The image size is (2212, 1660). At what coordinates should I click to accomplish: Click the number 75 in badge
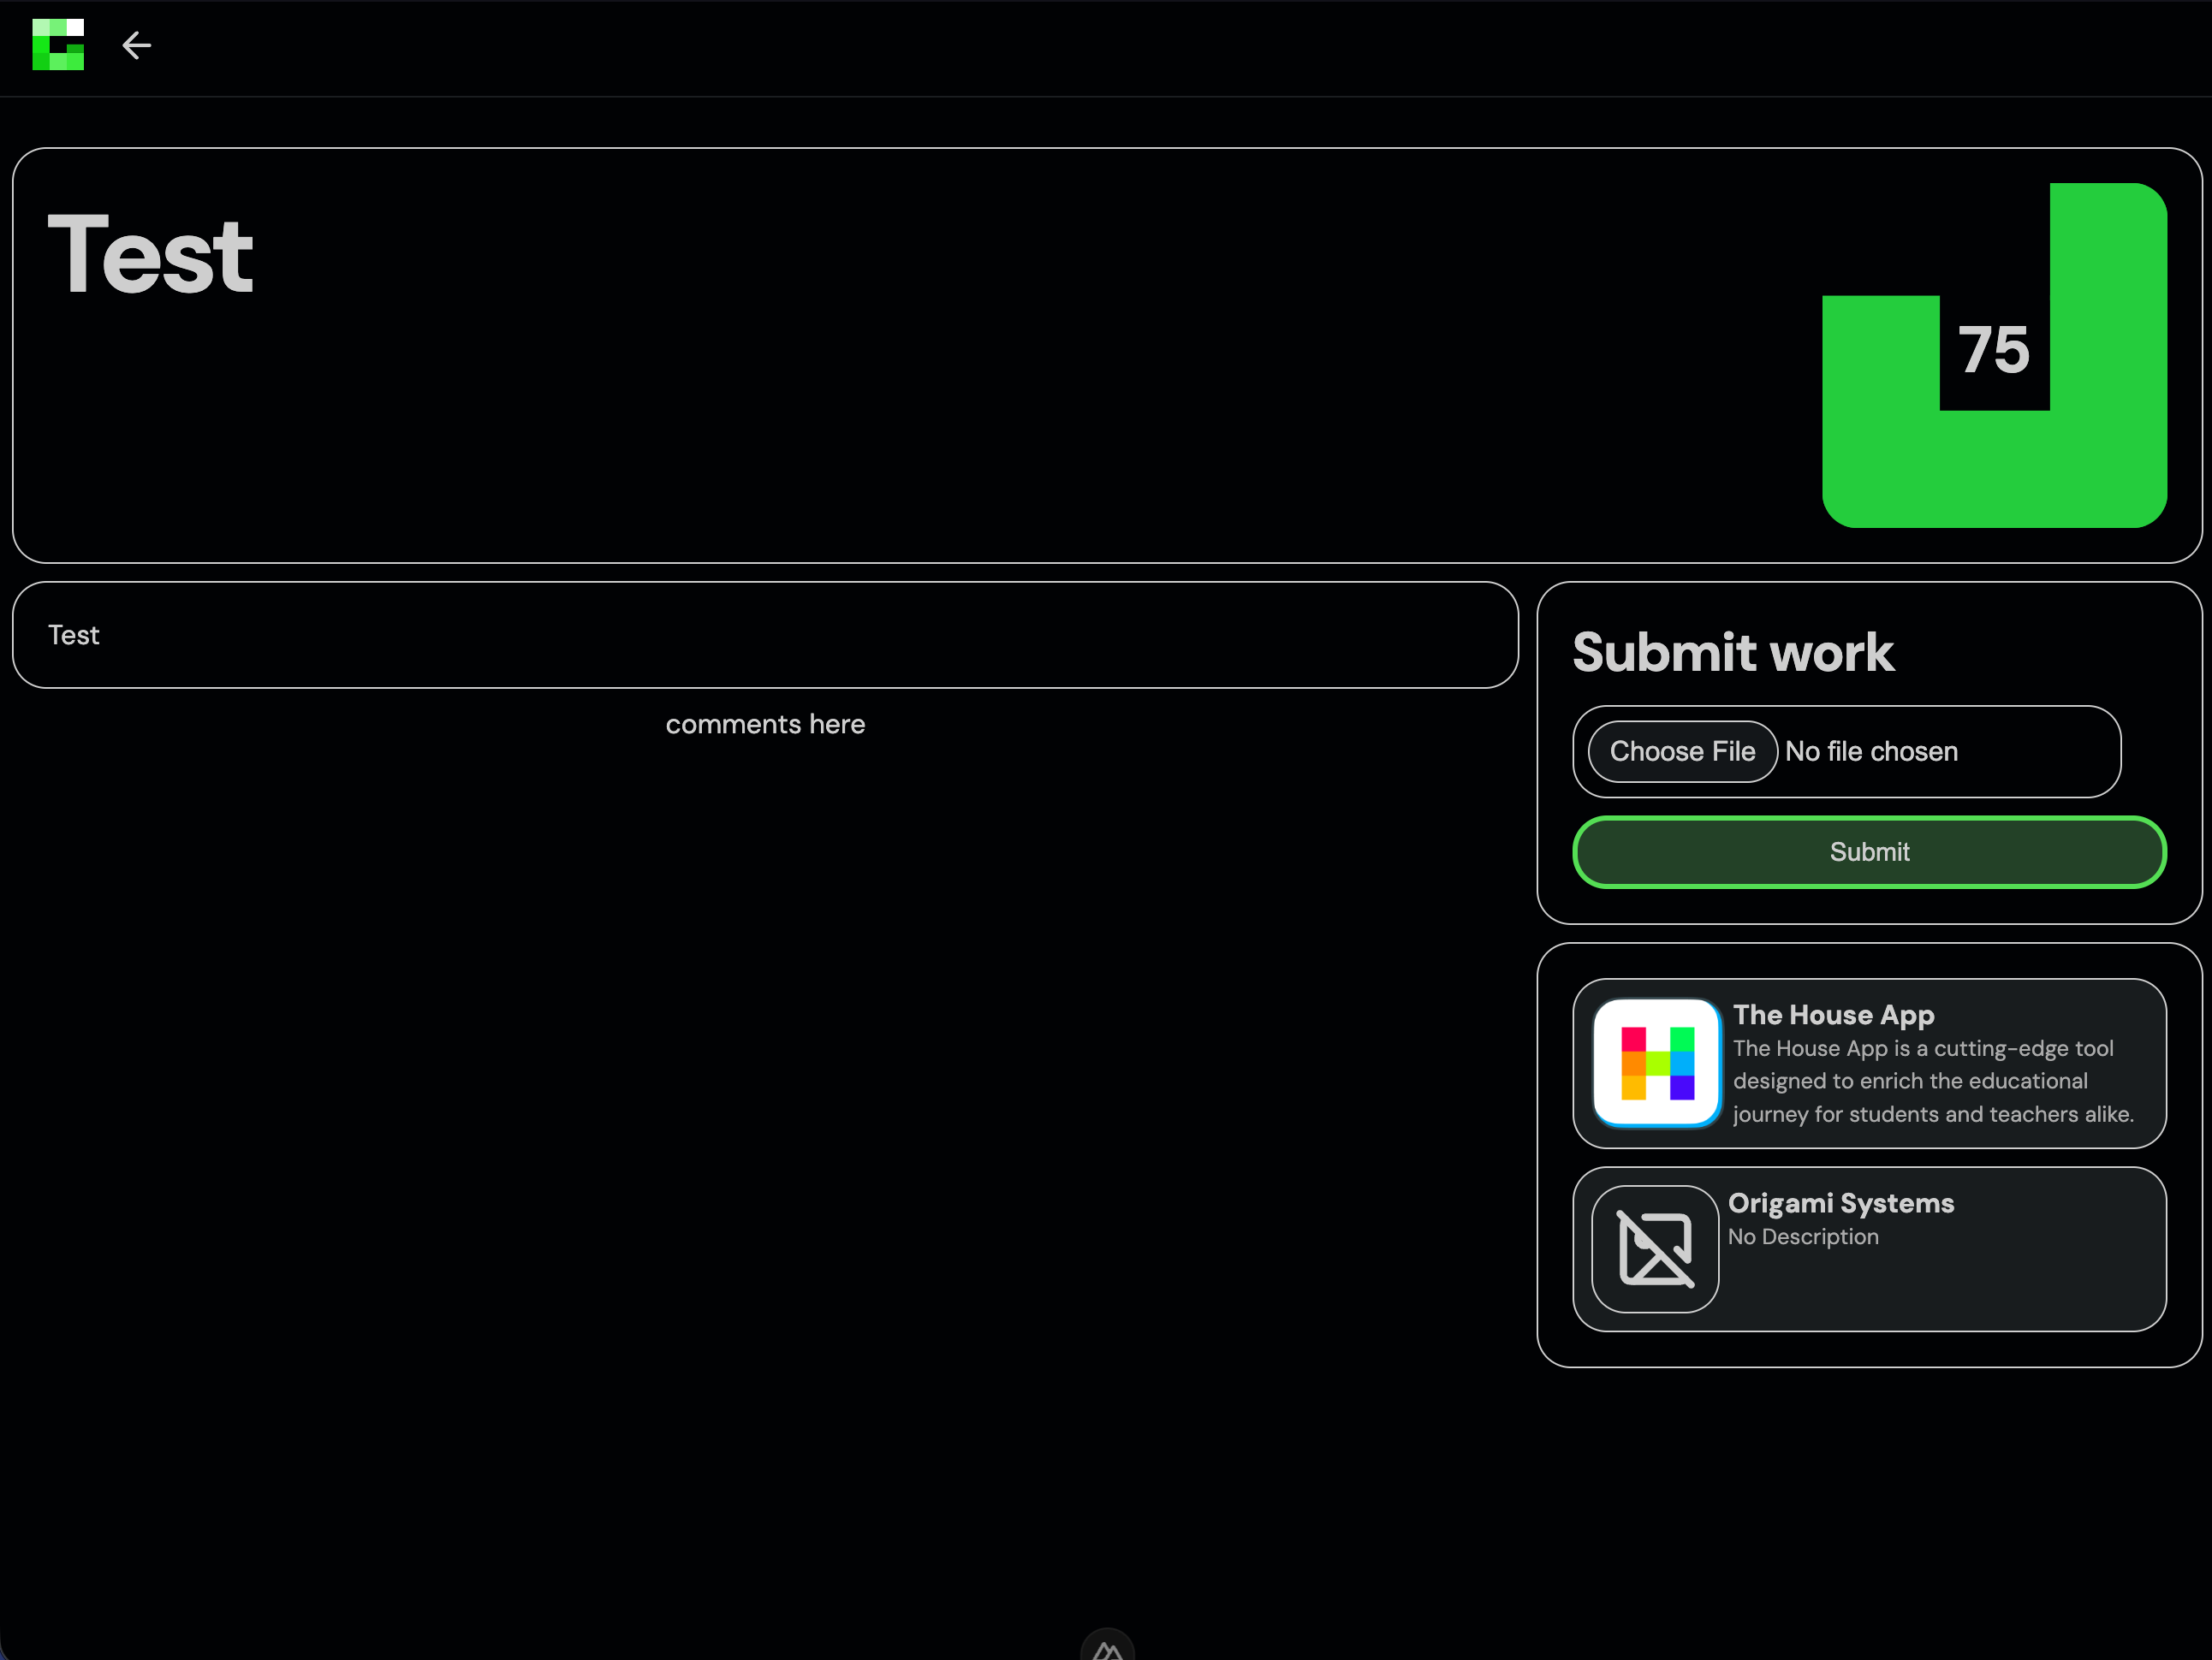1994,351
